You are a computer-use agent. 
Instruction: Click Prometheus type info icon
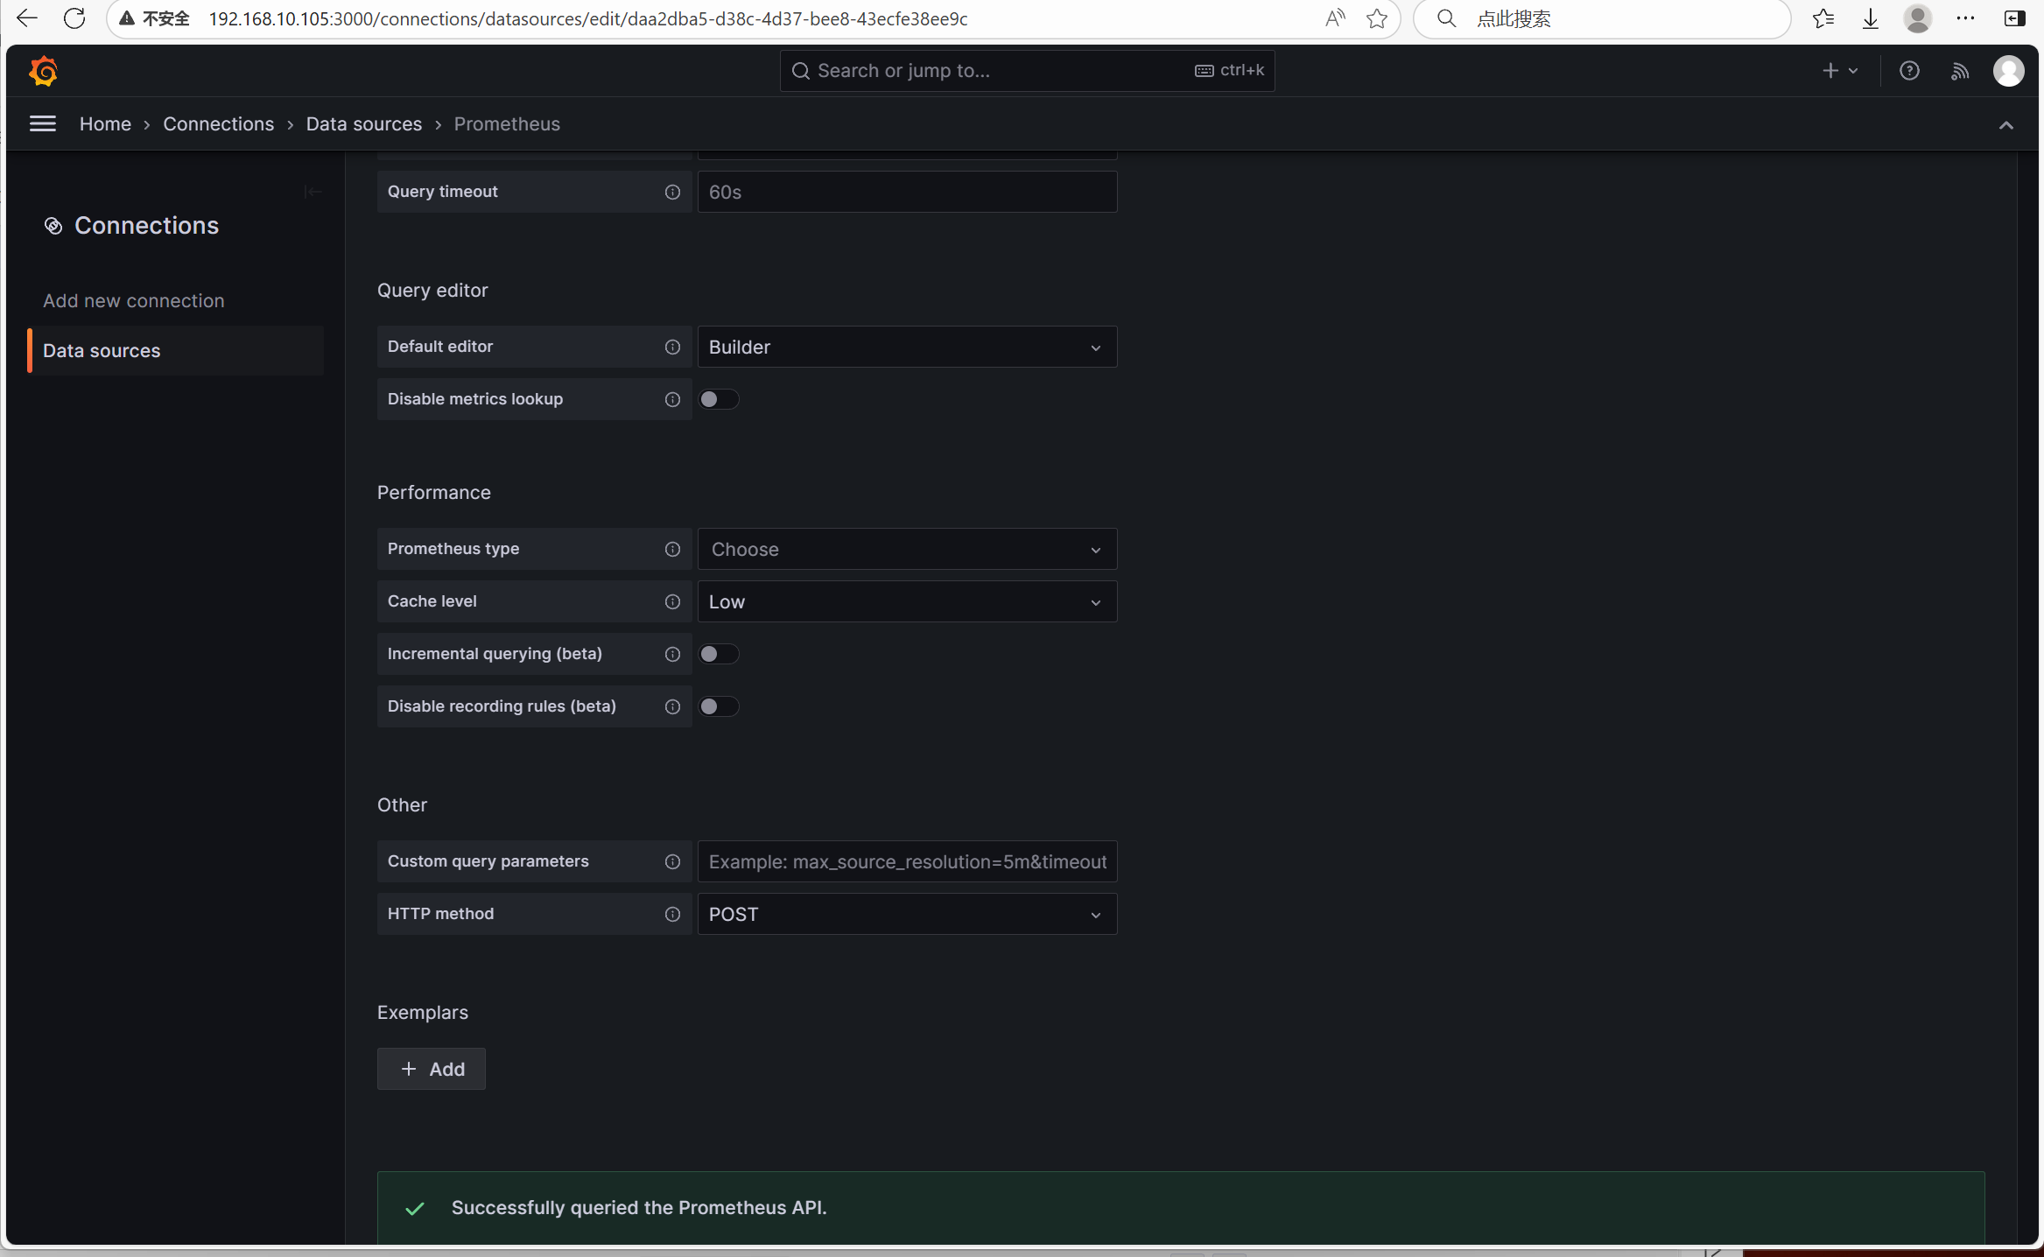pos(672,549)
